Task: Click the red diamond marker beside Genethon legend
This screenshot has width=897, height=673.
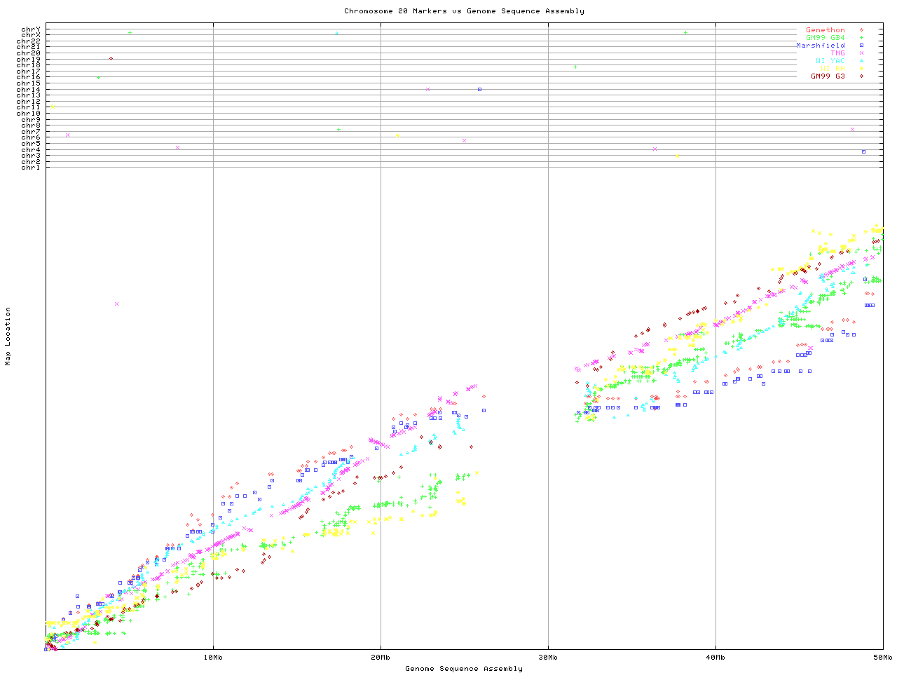Action: point(861,30)
